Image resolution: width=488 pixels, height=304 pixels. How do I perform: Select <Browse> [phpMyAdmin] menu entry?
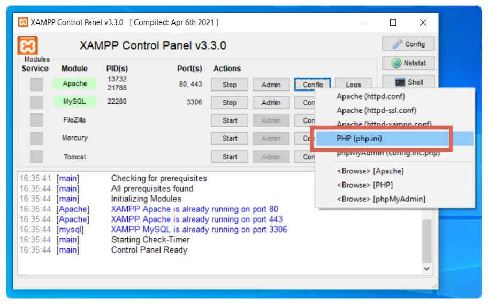(380, 199)
